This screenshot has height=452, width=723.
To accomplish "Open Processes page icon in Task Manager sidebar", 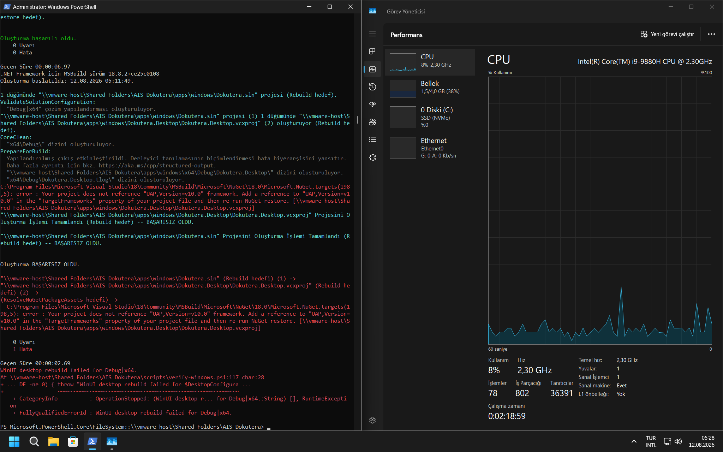I will 372,52.
